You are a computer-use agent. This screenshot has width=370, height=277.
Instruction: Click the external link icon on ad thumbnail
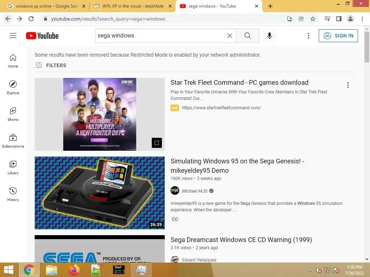coord(157,143)
